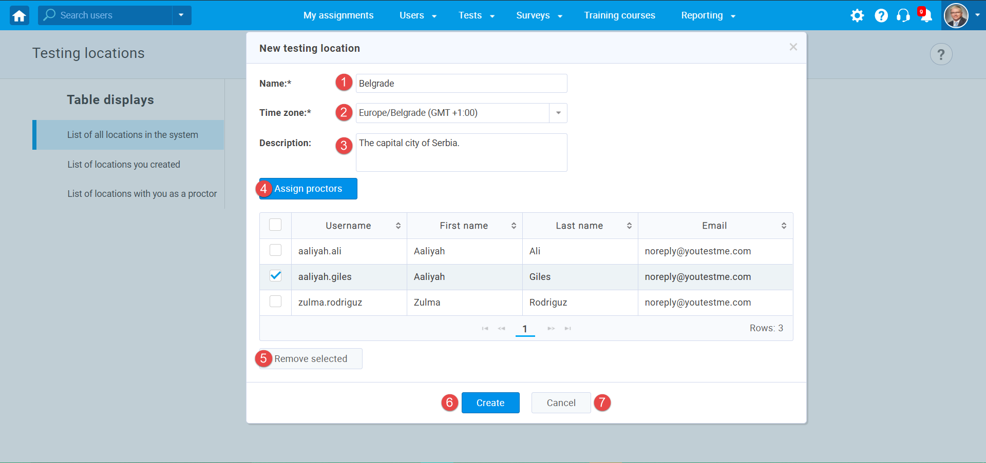Expand the Reporting menu

point(708,15)
